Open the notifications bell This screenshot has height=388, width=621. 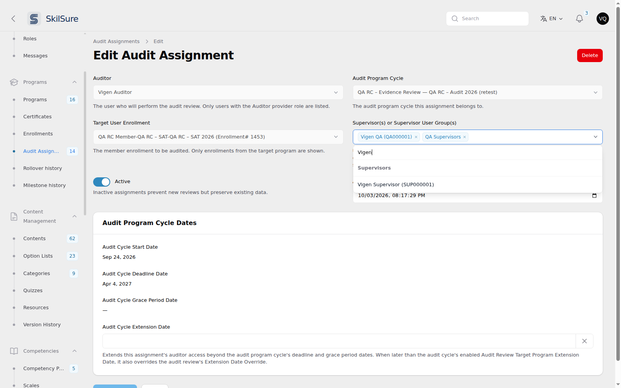579,19
